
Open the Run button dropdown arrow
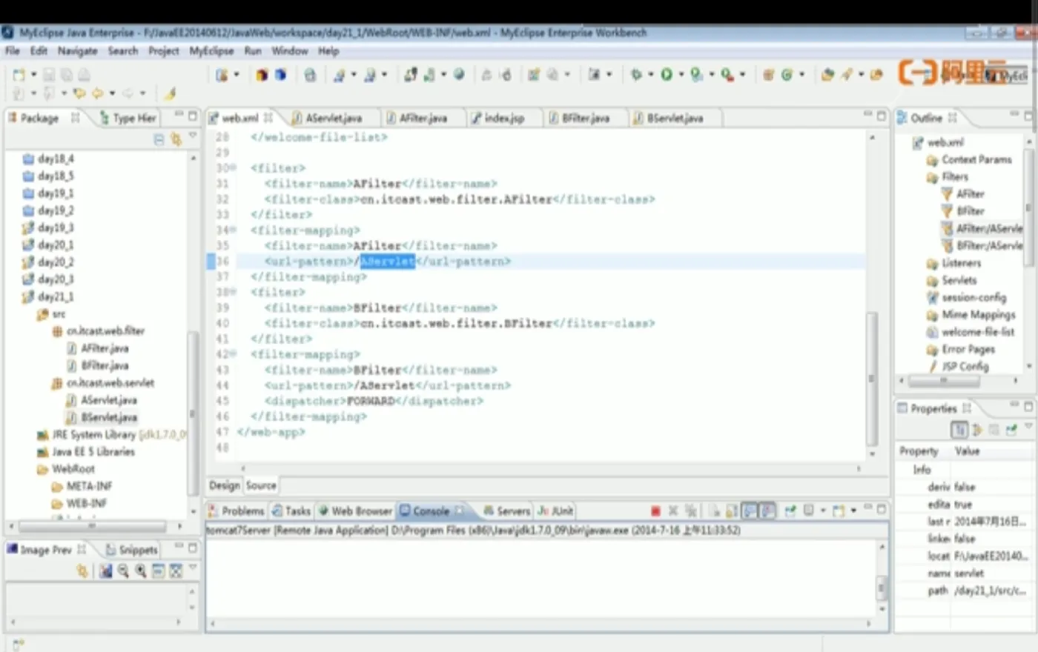point(681,75)
